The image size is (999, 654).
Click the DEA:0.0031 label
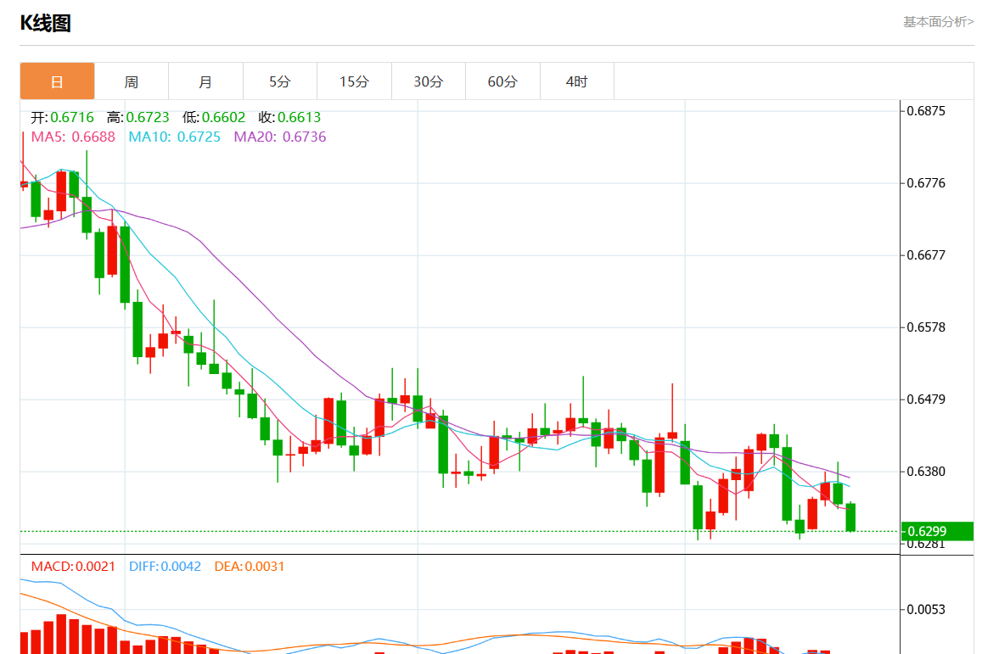point(249,566)
